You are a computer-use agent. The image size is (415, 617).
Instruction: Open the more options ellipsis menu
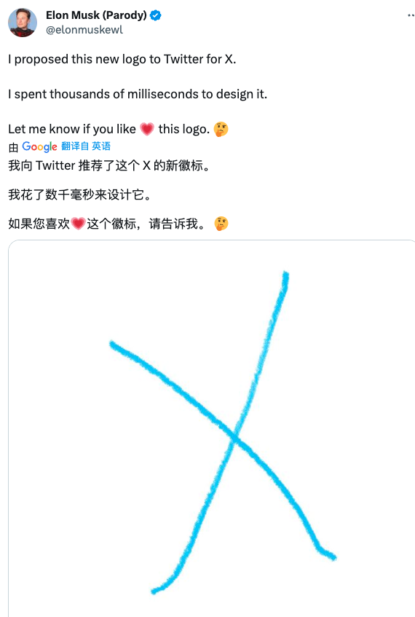[x=411, y=16]
